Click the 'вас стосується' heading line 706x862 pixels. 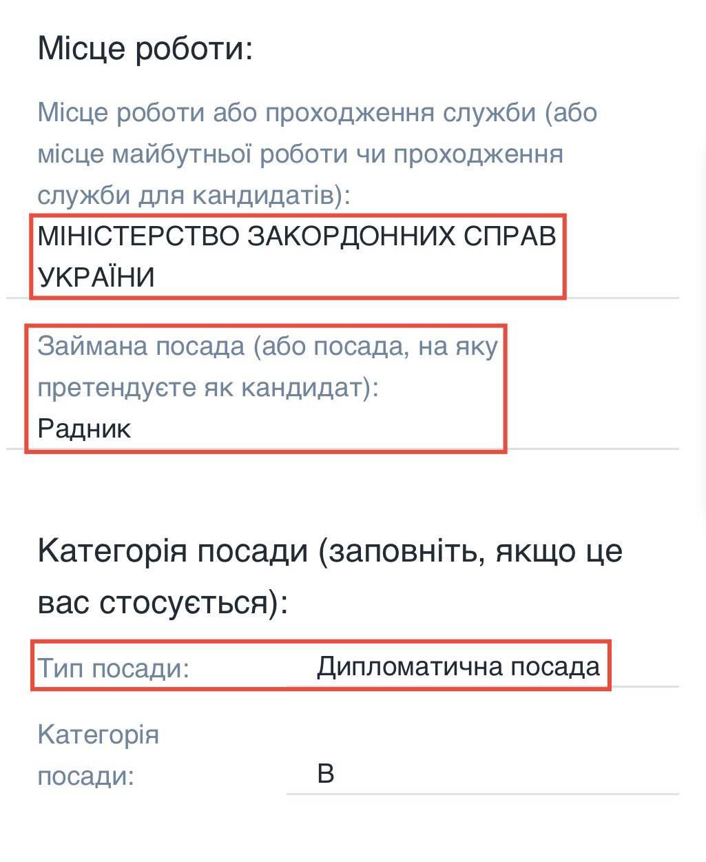click(162, 603)
